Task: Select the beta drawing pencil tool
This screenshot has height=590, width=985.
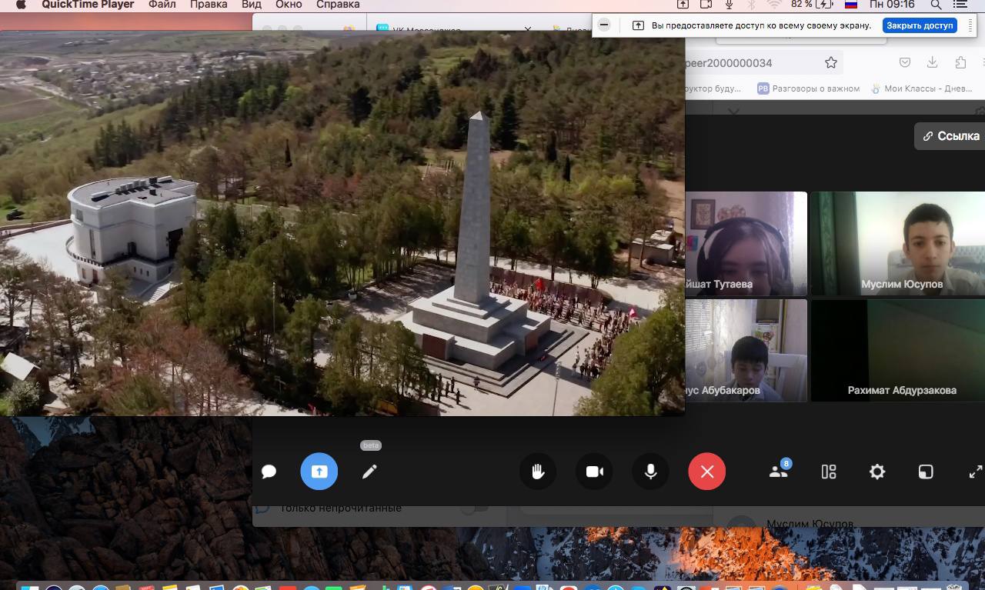Action: [x=369, y=472]
